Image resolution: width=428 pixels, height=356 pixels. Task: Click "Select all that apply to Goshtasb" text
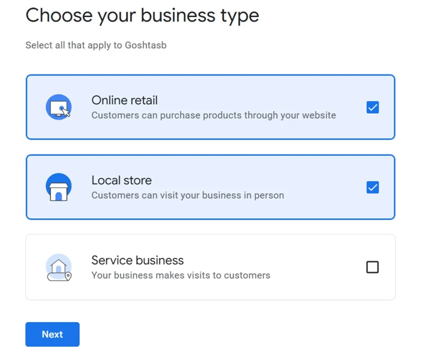96,45
